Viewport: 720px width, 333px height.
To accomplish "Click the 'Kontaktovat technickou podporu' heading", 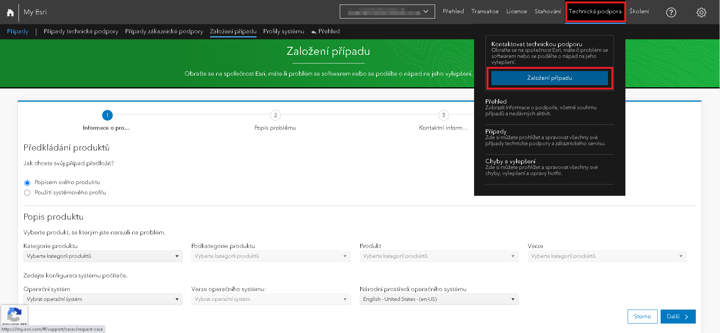I will click(537, 44).
